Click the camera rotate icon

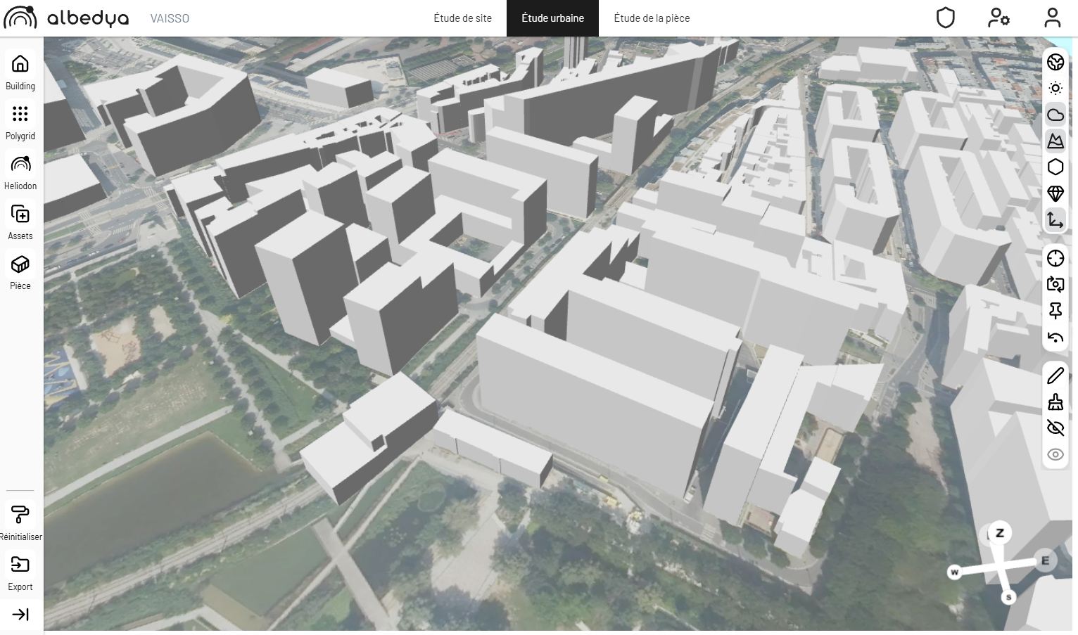[x=1055, y=284]
